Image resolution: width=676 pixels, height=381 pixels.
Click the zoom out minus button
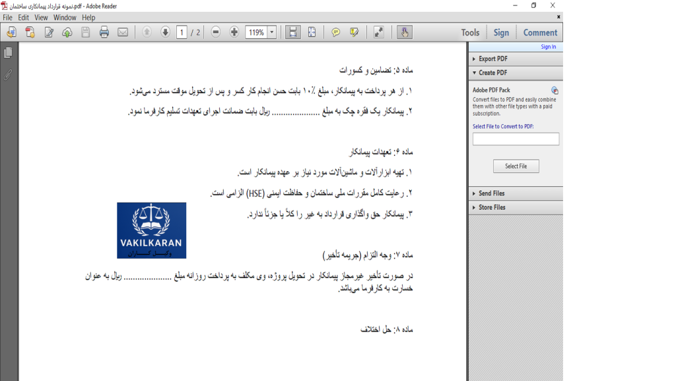(216, 32)
